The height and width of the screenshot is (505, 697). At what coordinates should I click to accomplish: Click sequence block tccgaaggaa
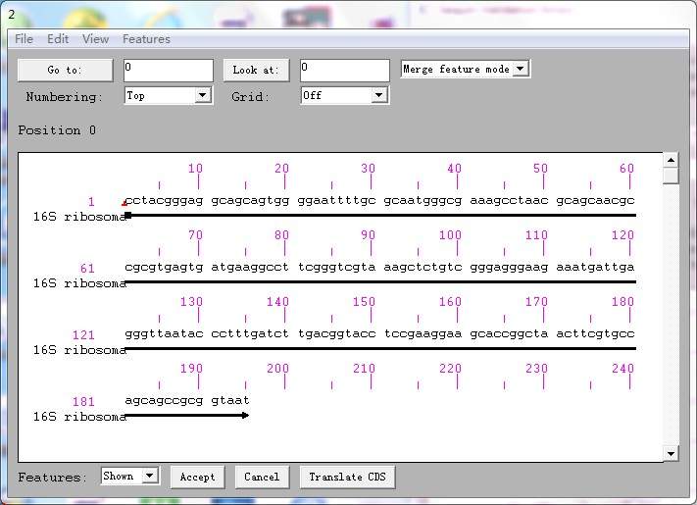pyautogui.click(x=423, y=333)
